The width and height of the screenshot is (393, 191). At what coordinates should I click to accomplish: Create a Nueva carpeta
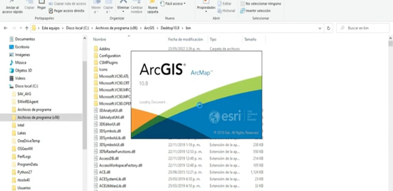click(153, 7)
